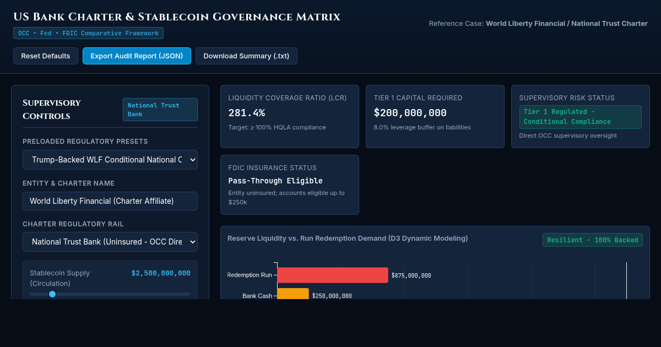Viewport: 661px width, 347px height.
Task: Click the Redemption Run axis label
Action: [x=249, y=275]
